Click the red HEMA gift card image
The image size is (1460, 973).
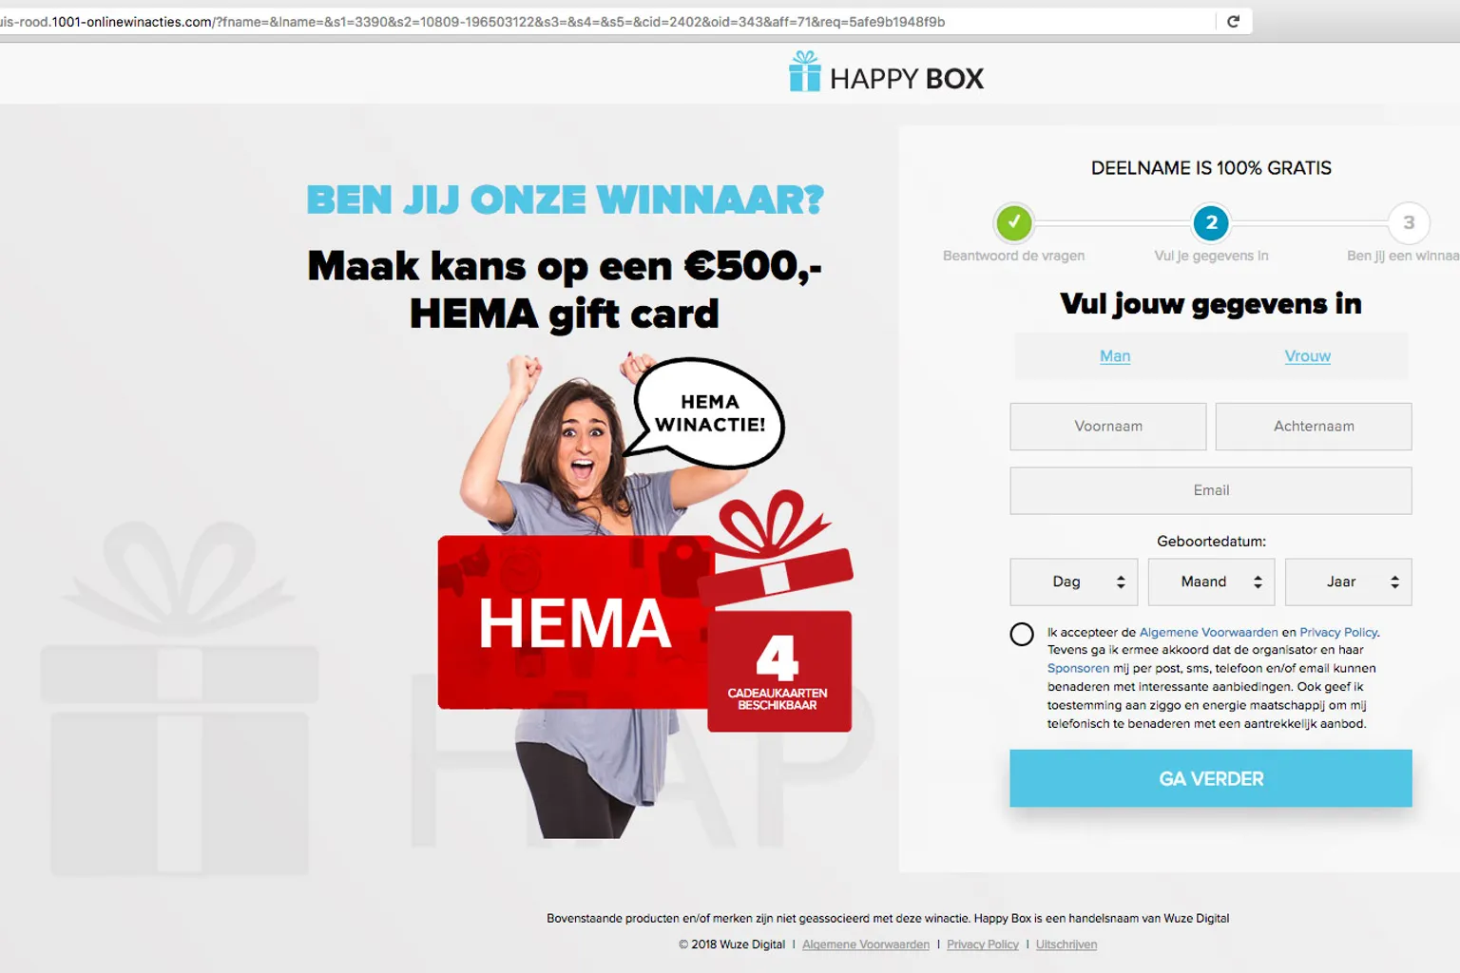575,621
